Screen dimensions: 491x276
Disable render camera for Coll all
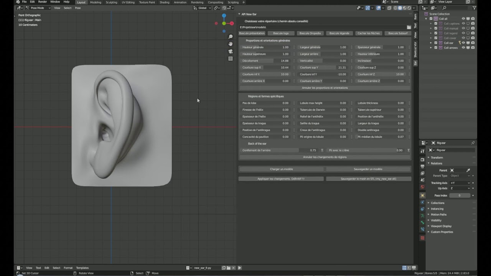473,18
